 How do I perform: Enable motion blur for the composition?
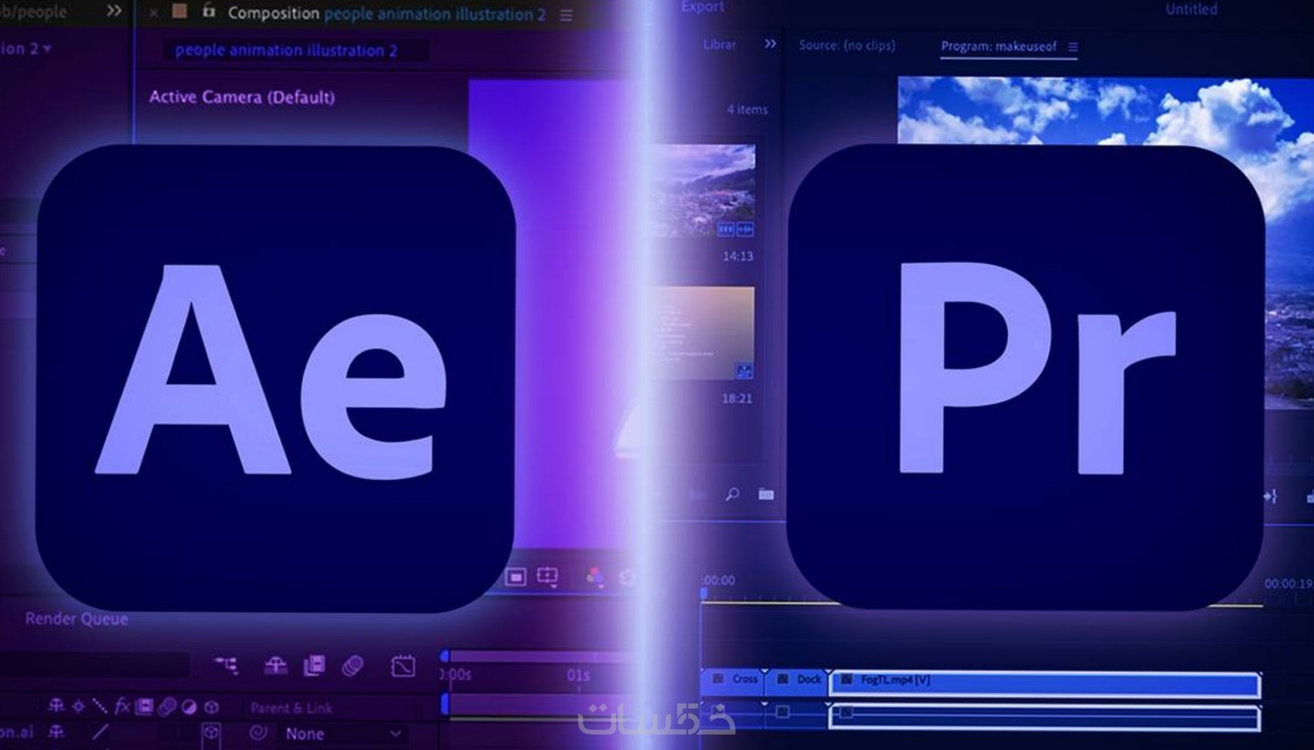click(352, 665)
